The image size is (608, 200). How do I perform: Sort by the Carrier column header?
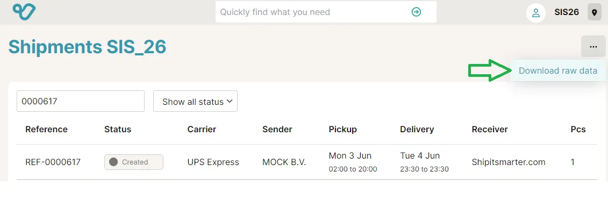tap(202, 130)
